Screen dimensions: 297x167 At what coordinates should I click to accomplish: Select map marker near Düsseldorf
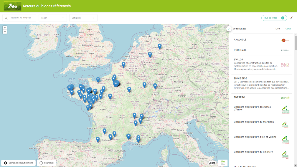point(150,54)
